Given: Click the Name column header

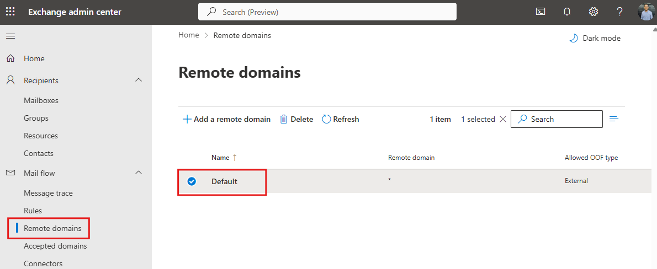Looking at the screenshot, I should point(220,158).
